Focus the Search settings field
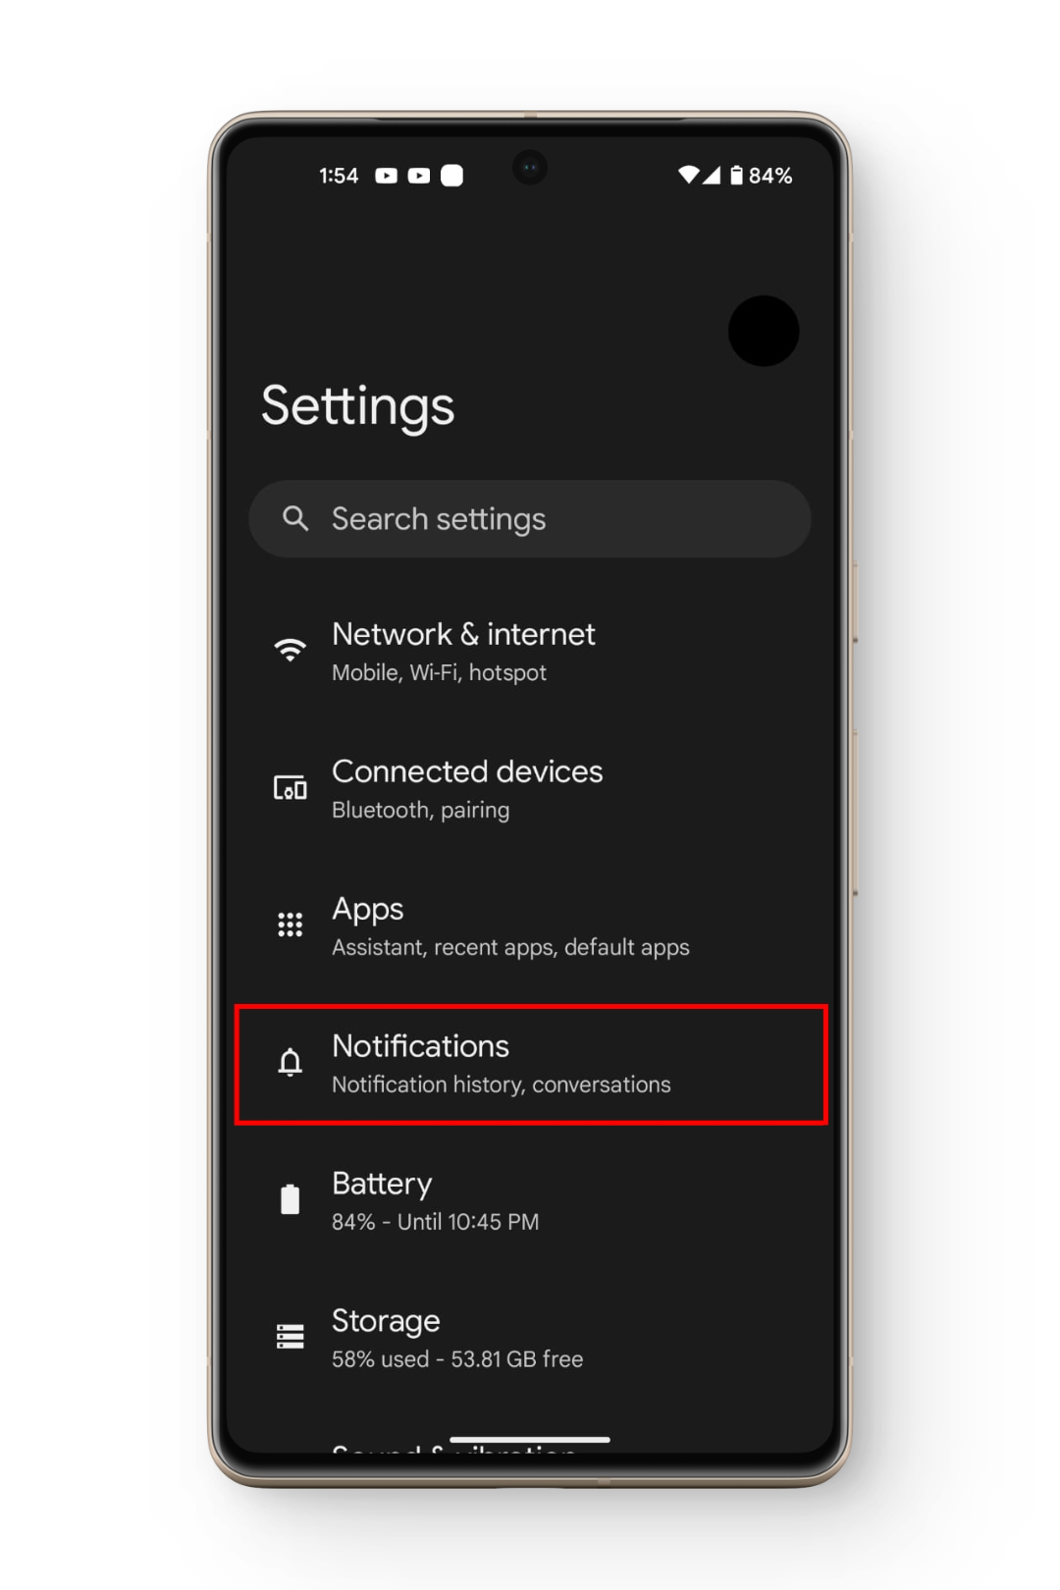This screenshot has width=1060, height=1590. (x=530, y=519)
